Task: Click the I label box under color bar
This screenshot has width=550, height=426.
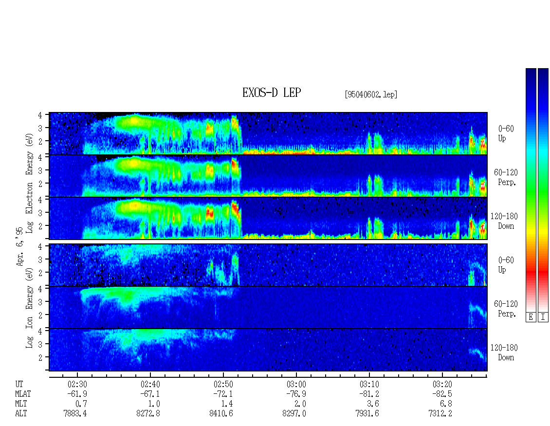Action: (543, 317)
